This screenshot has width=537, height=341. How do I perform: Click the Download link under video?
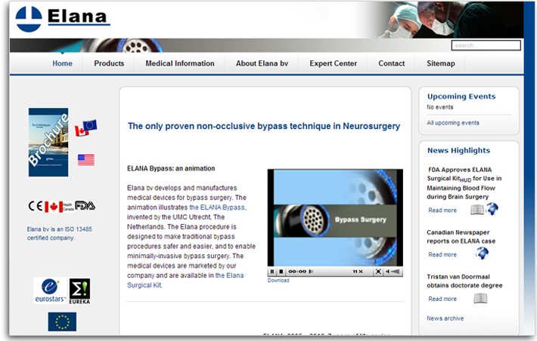(x=278, y=280)
